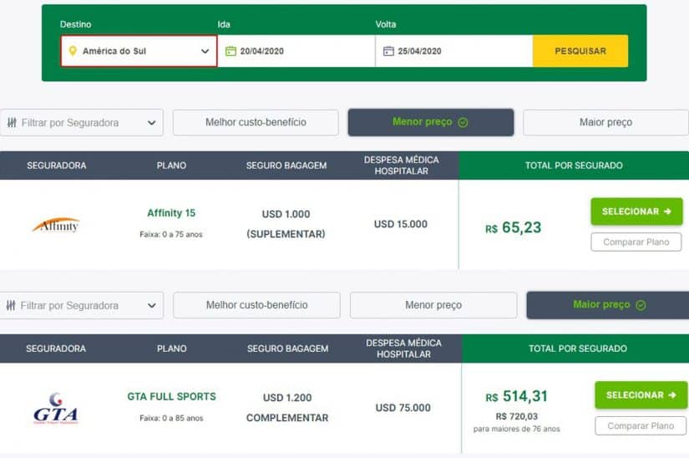The image size is (689, 458).
Task: Select the lower Menor preço sort option
Action: [433, 306]
